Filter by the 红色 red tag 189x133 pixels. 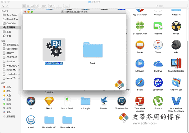[11, 87]
